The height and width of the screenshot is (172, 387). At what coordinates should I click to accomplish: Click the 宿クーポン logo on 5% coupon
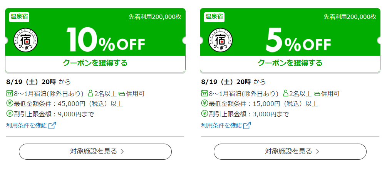221,40
